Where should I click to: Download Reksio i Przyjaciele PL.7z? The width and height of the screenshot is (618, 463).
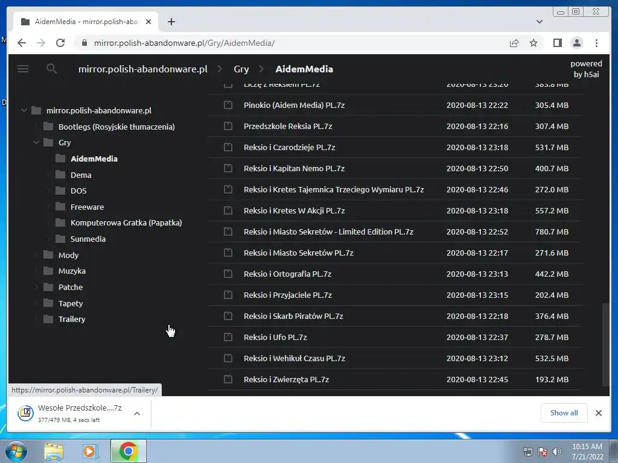288,295
